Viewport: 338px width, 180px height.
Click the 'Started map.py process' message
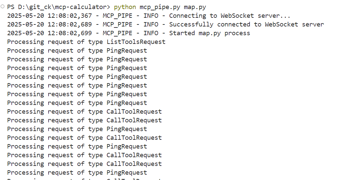209,33
